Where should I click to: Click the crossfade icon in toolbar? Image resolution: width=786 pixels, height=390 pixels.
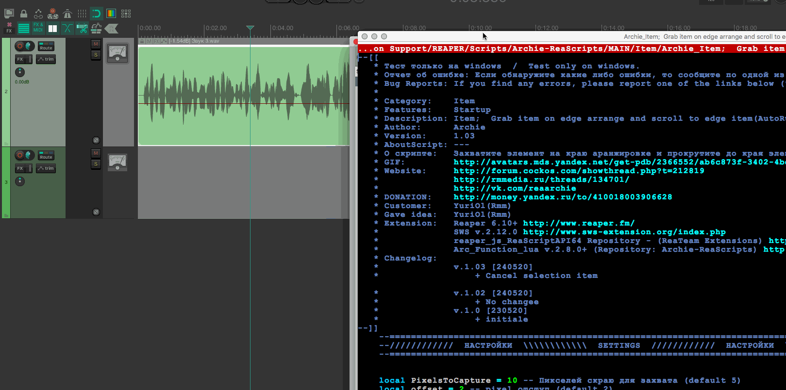(x=67, y=29)
